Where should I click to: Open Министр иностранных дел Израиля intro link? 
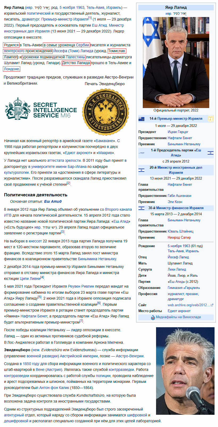coord(64,28)
